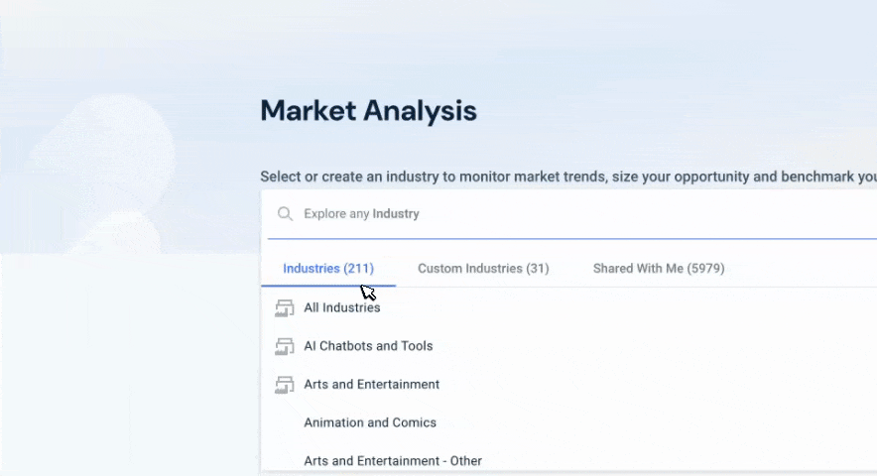Click the (31) count on Custom Industries

click(537, 269)
